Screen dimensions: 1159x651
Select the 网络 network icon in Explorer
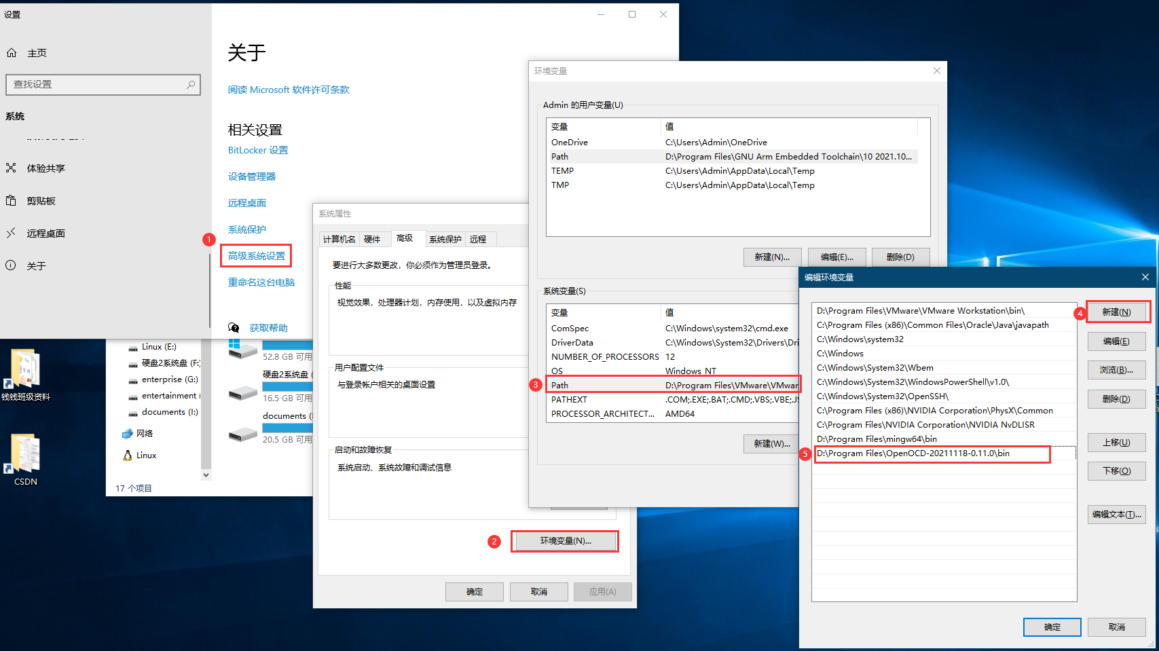(128, 433)
